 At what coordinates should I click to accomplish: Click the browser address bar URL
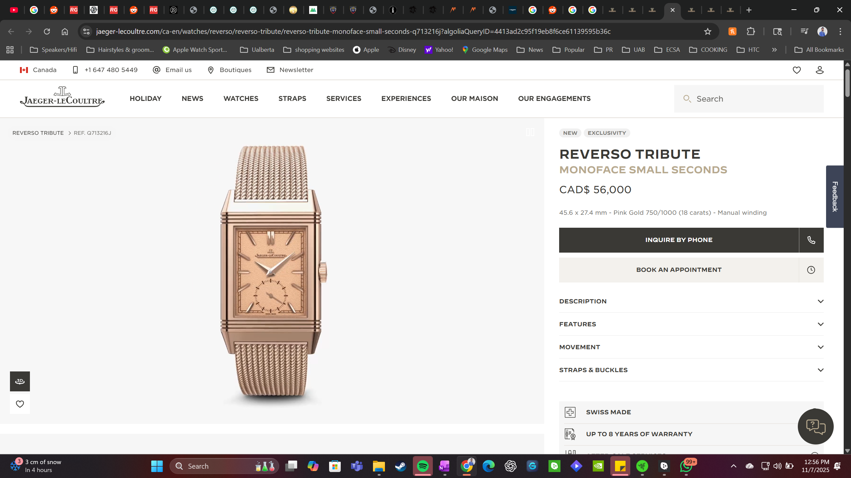[x=353, y=32]
